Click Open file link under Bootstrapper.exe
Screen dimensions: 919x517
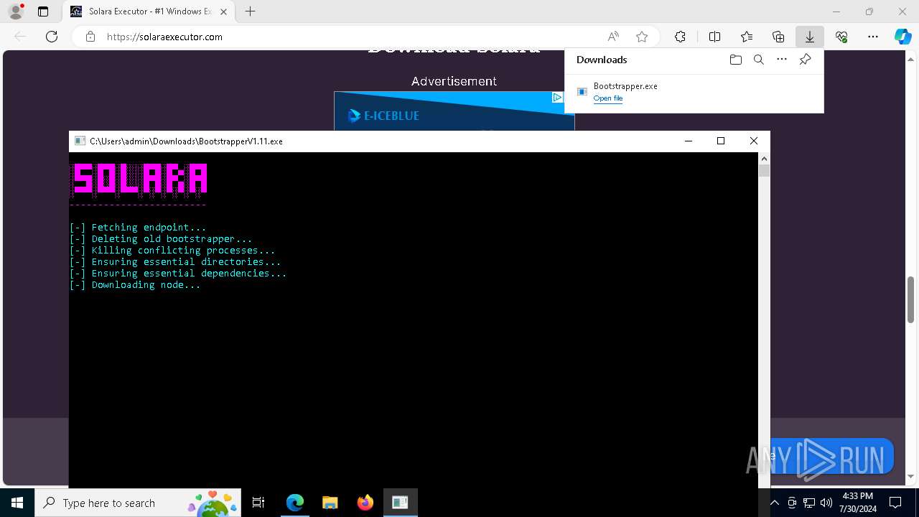pyautogui.click(x=608, y=98)
